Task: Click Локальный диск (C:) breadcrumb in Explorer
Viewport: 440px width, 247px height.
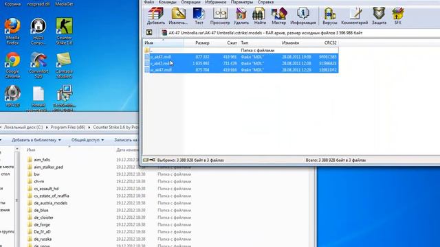Action: click(23, 127)
